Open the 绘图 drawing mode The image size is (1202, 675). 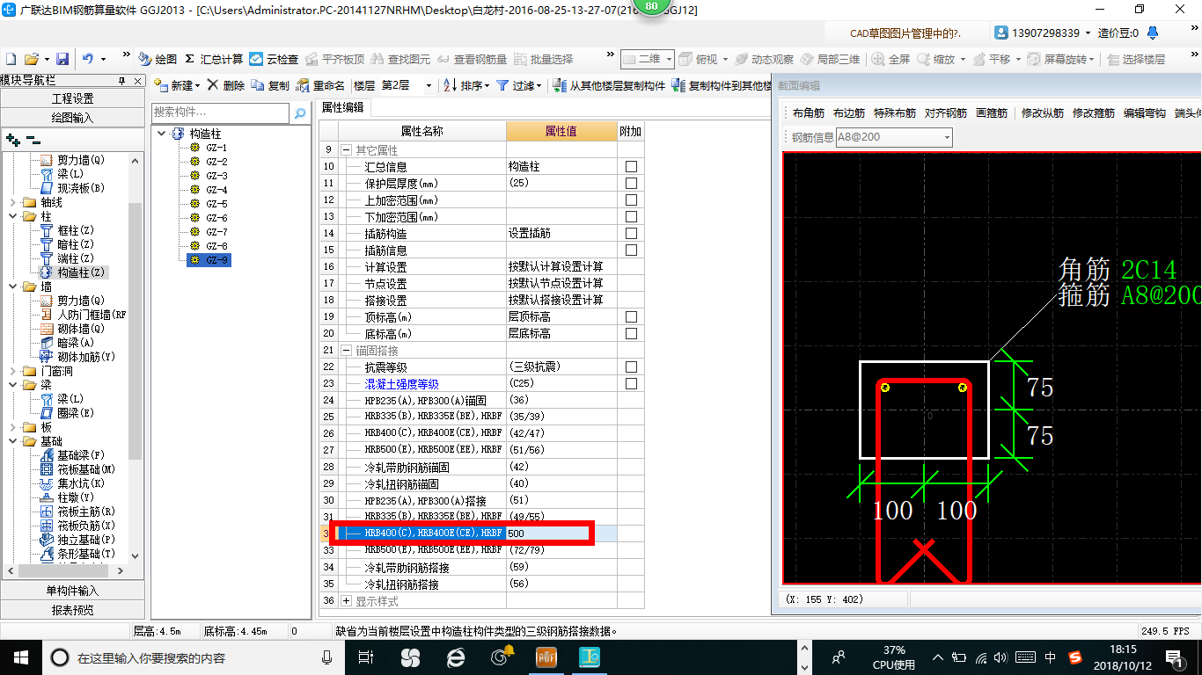tap(158, 59)
